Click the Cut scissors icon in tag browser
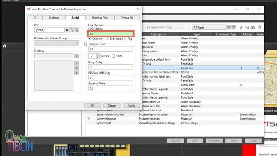 [x=241, y=27]
